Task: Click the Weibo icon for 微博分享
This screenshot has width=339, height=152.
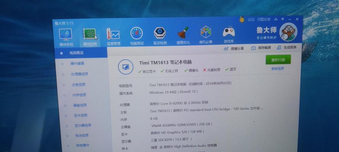Action: 226,49
